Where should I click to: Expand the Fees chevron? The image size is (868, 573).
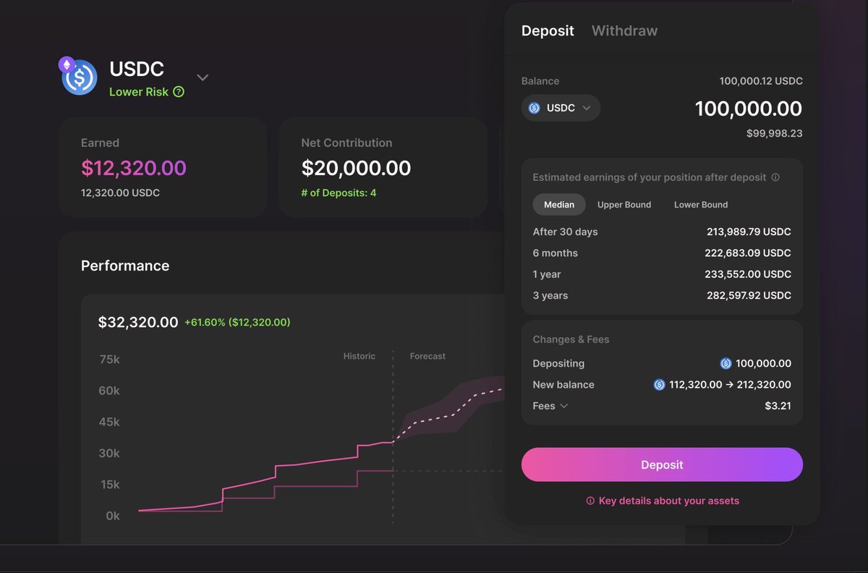(564, 406)
